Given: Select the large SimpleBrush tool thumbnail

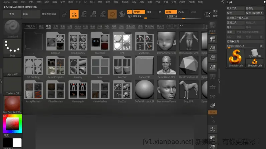Looking at the screenshot, I should coord(236,58).
